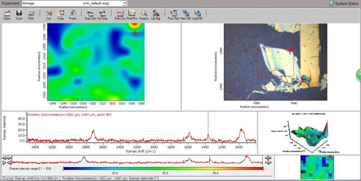361x181 pixels.
Task: Click the 'Position (micrometers)=-1802 µm,-1497 µm, point #87' label
Action: [x=70, y=115]
